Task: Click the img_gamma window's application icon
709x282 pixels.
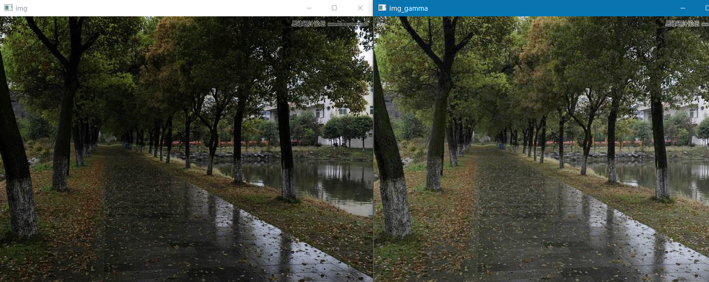Action: (382, 8)
